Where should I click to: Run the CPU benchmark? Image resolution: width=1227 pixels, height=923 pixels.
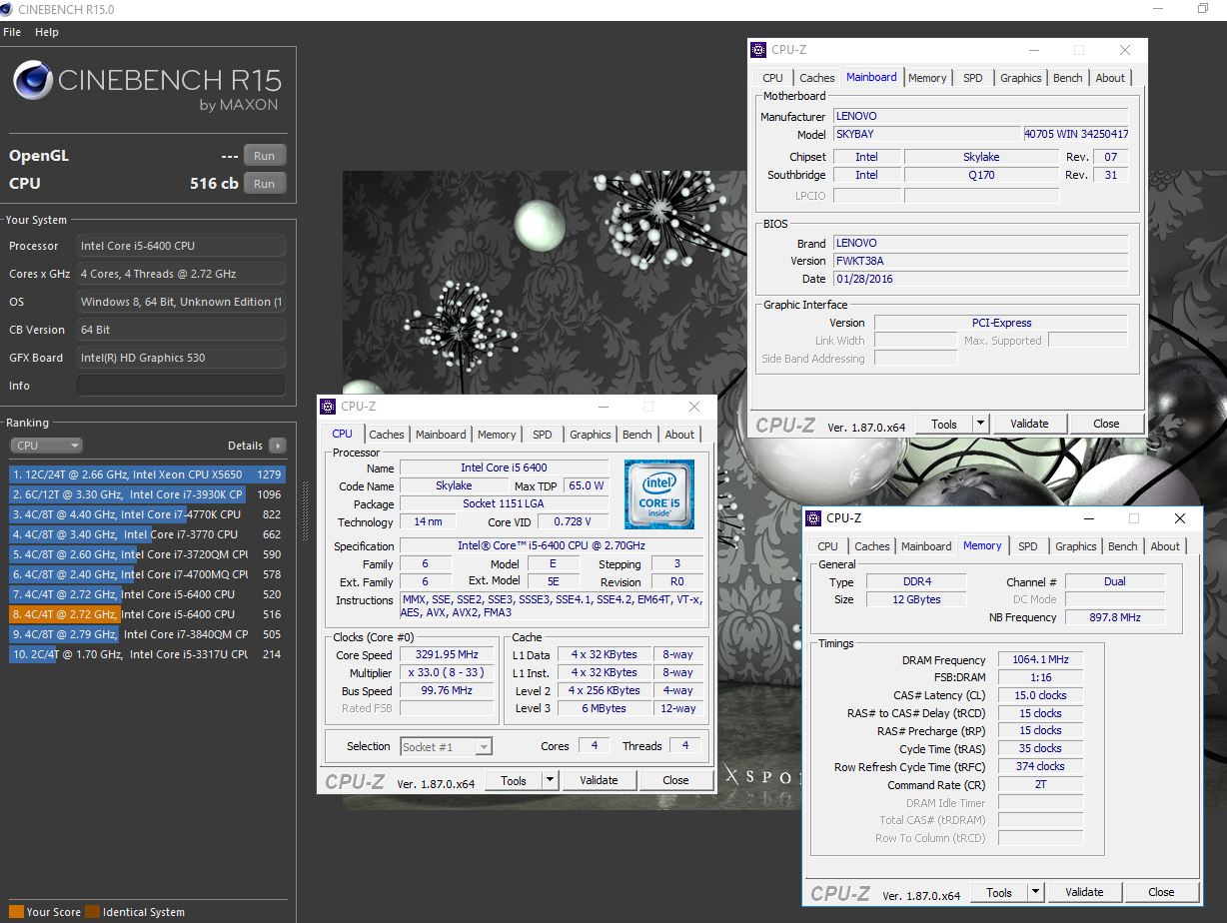(x=265, y=184)
